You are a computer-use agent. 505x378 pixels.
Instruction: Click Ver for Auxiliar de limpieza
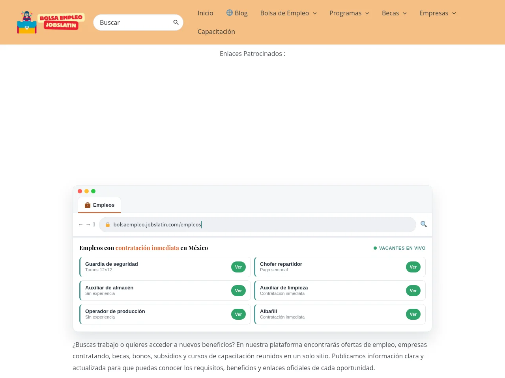click(413, 291)
